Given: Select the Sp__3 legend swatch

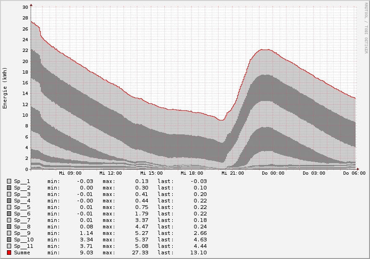Looking at the screenshot, I should coord(9,194).
